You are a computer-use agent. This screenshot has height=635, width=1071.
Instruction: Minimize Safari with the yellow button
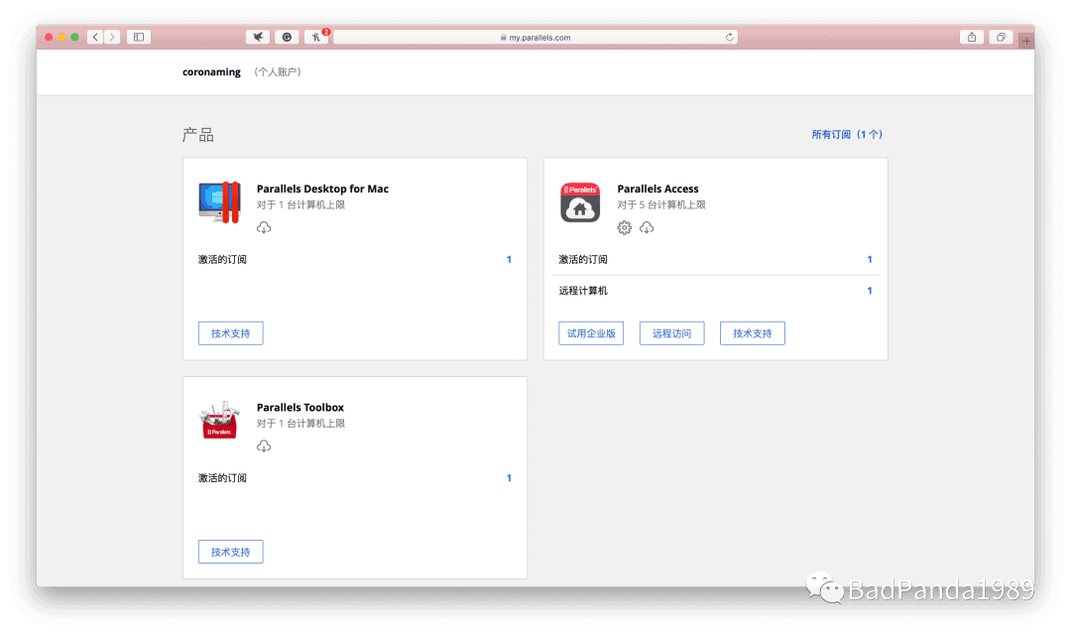(62, 37)
